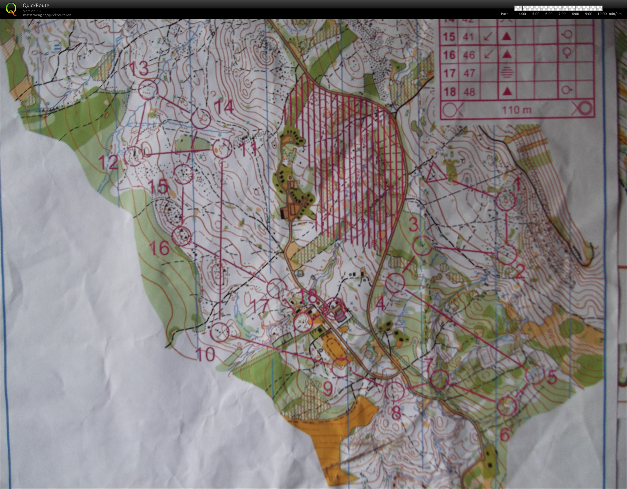
Task: Click the min/km unit label
Action: [615, 14]
